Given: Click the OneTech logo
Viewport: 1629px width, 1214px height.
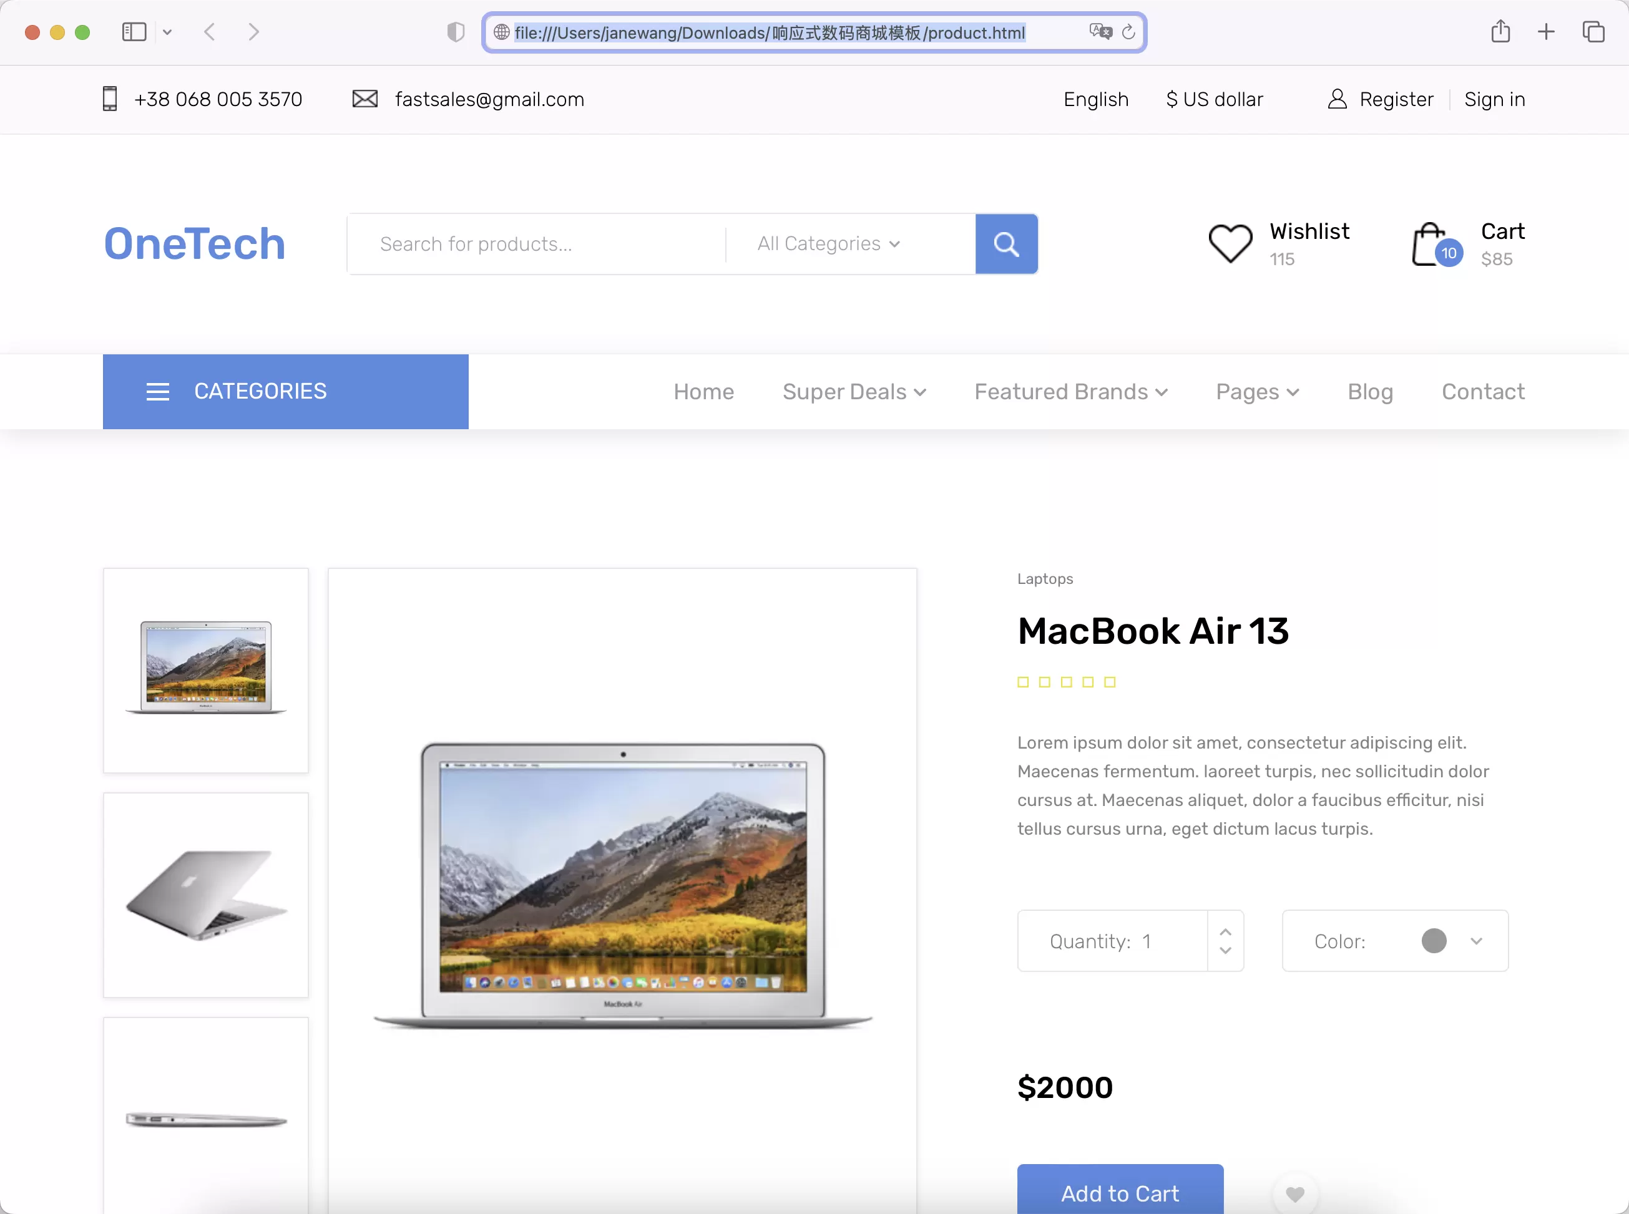Looking at the screenshot, I should (x=195, y=243).
